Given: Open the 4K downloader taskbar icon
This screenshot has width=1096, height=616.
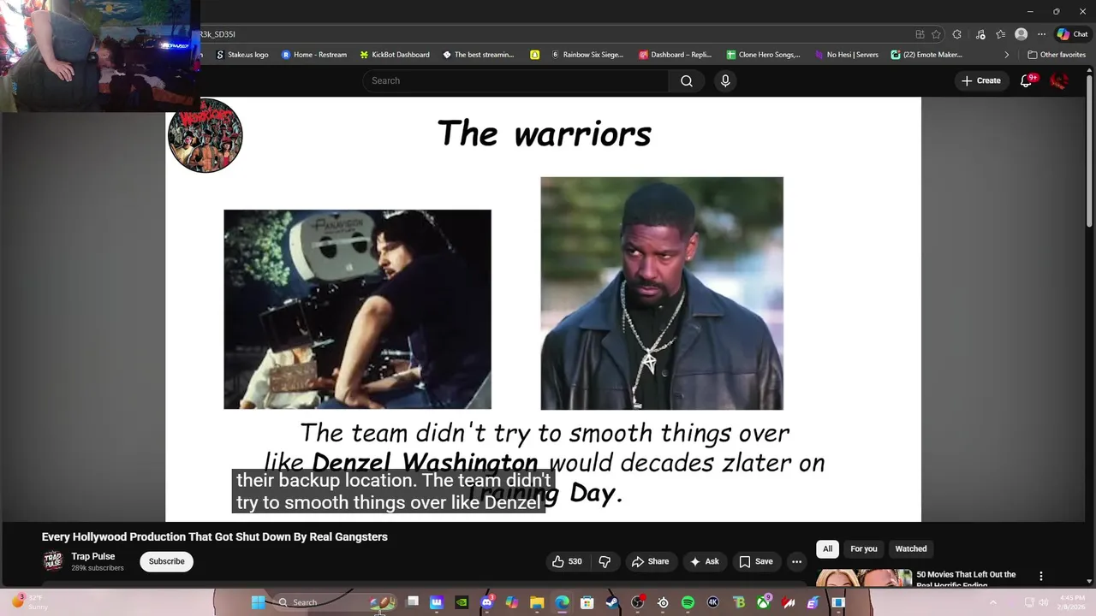Looking at the screenshot, I should click(712, 602).
